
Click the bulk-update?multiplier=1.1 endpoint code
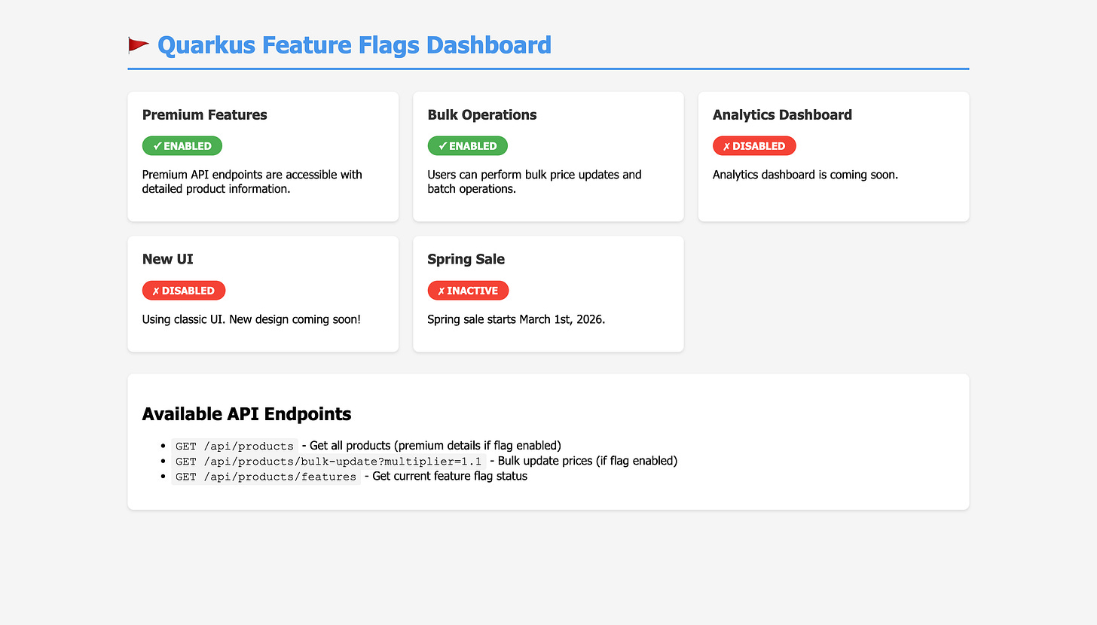point(328,462)
